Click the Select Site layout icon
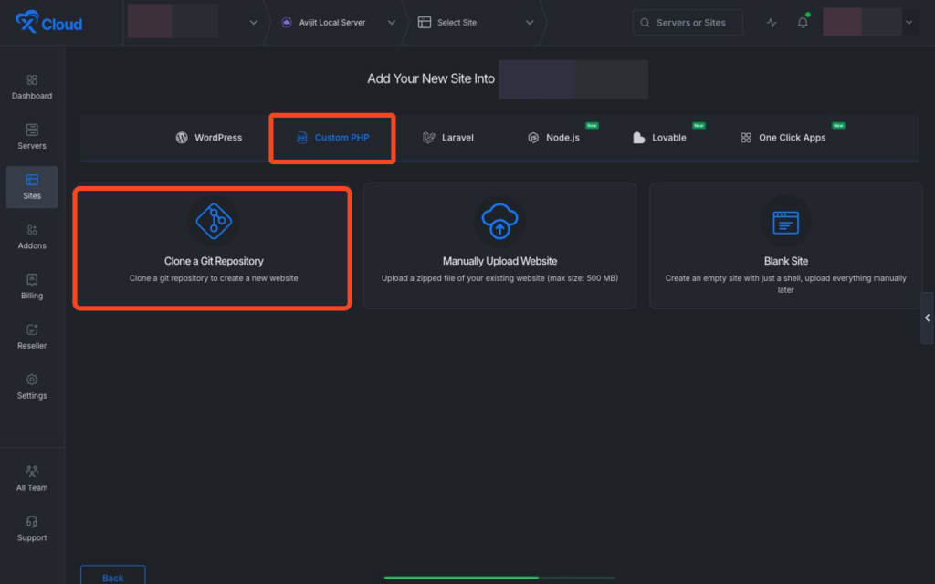The height and width of the screenshot is (584, 935). [x=424, y=22]
